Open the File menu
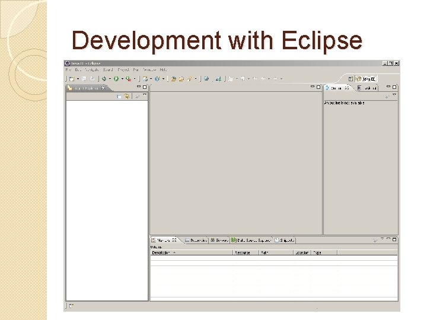The image size is (427, 320). (68, 70)
